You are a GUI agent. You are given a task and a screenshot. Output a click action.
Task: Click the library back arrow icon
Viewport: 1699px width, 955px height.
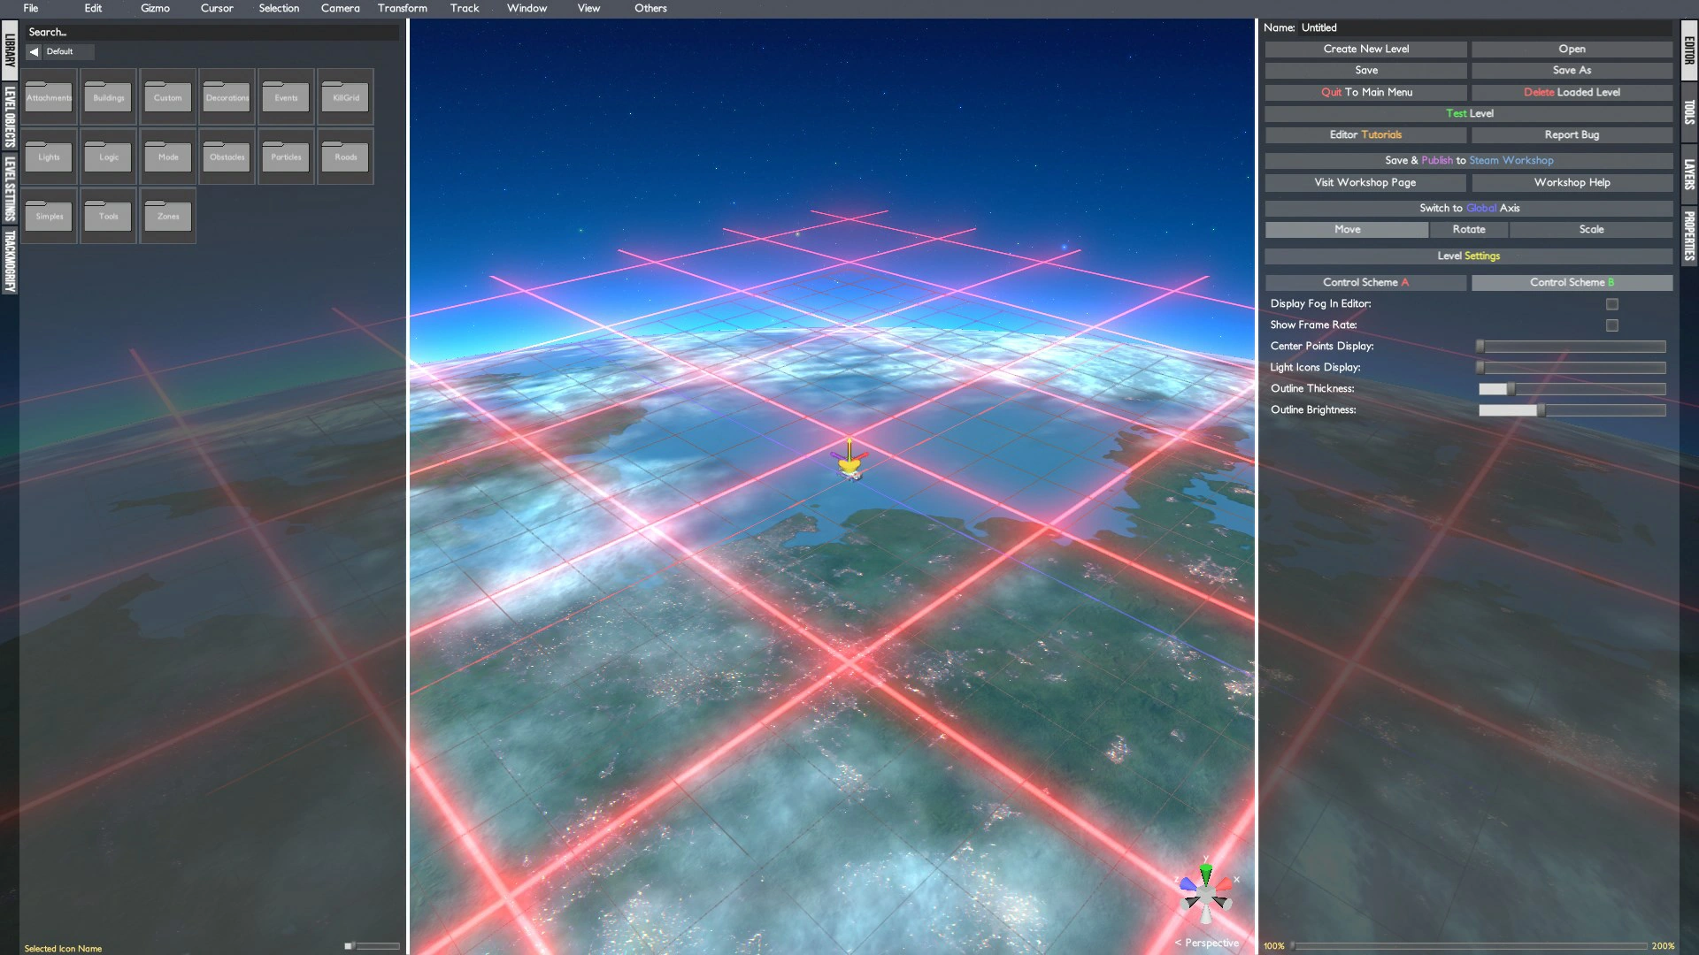(x=34, y=51)
